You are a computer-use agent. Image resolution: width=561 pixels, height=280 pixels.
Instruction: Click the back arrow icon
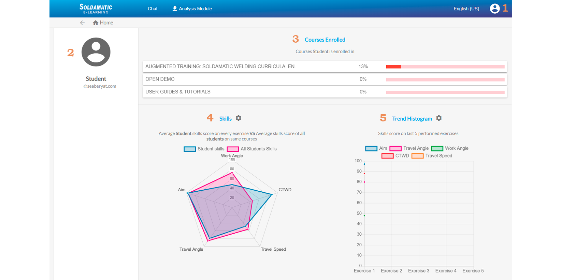point(82,23)
